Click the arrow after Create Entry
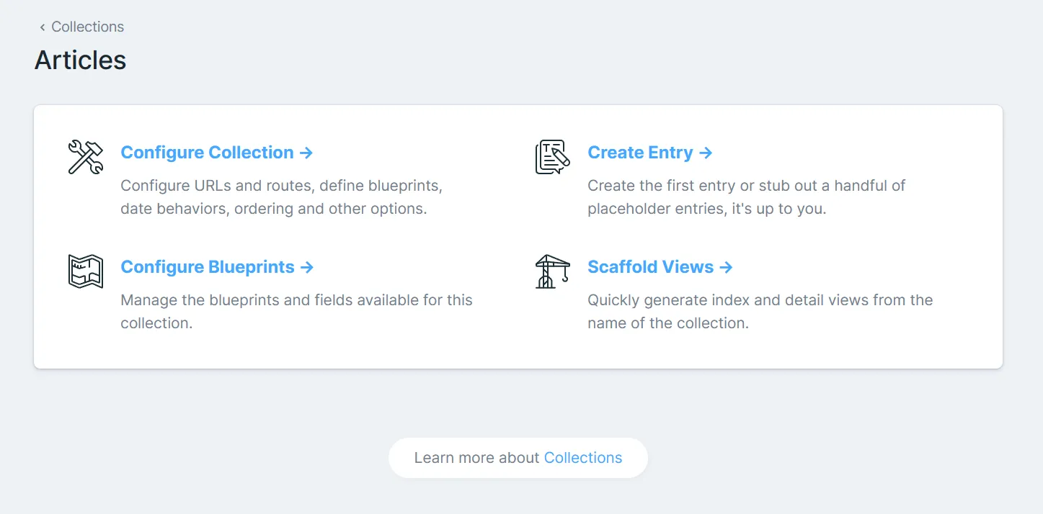This screenshot has height=514, width=1043. pos(706,153)
